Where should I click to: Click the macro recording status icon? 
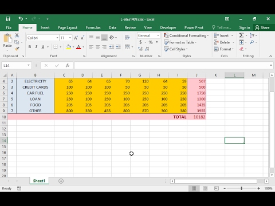click(19, 188)
